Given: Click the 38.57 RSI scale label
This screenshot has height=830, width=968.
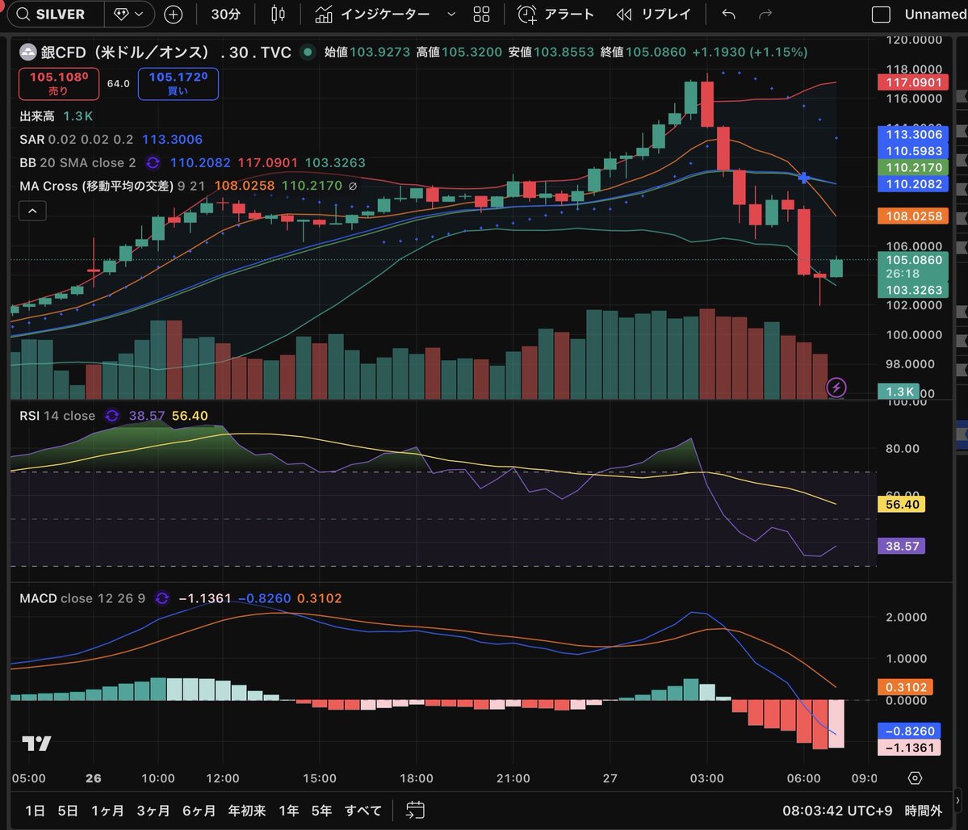Looking at the screenshot, I should (901, 546).
